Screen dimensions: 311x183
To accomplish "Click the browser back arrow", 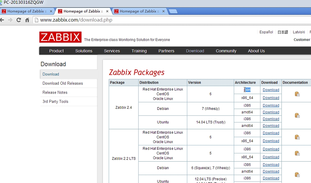I will tap(2, 20).
